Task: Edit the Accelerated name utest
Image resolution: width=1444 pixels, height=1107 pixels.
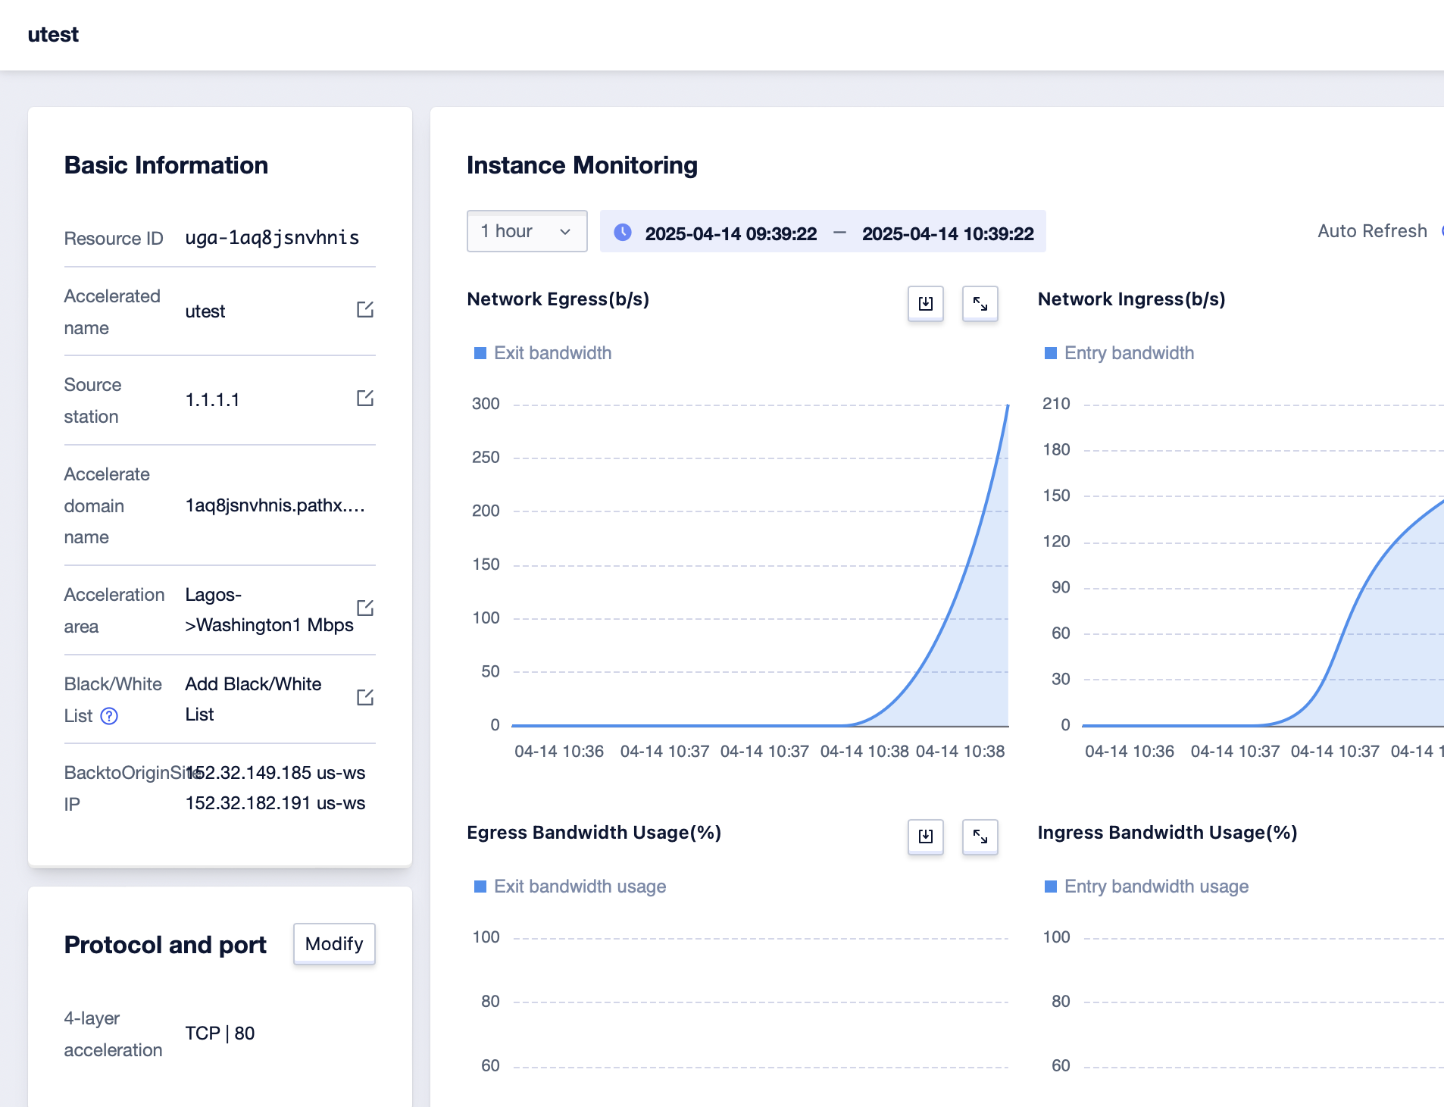Action: click(365, 309)
